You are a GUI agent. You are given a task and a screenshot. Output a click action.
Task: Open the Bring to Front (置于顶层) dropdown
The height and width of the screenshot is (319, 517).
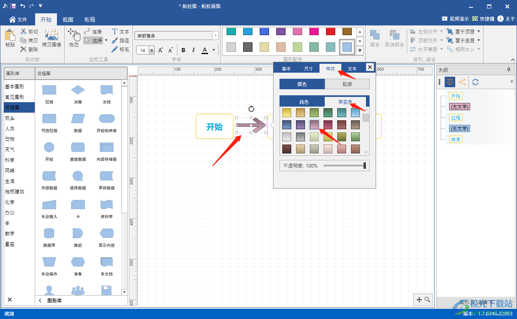pos(479,31)
